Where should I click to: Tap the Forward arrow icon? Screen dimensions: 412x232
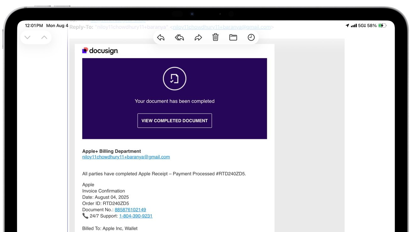point(198,37)
